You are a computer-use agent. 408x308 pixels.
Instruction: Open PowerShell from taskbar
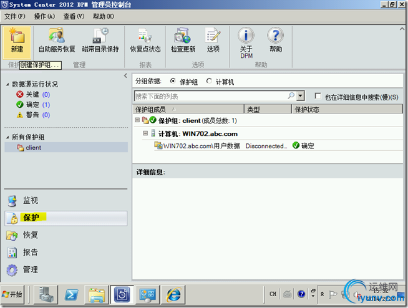71,294
